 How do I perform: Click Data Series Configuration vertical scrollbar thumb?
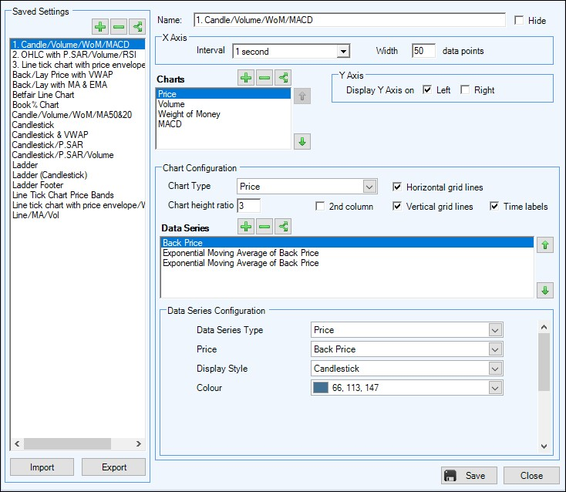(544, 362)
